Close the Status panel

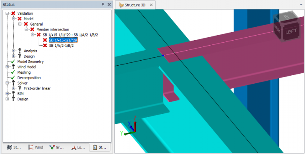tap(109, 5)
